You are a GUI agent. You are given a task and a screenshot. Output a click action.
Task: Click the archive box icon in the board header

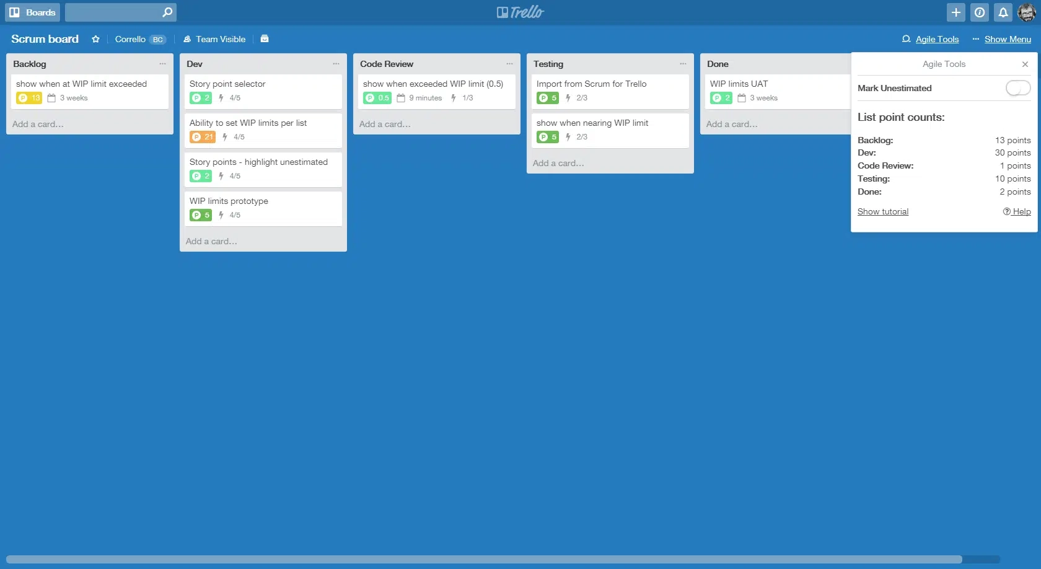[x=265, y=38]
